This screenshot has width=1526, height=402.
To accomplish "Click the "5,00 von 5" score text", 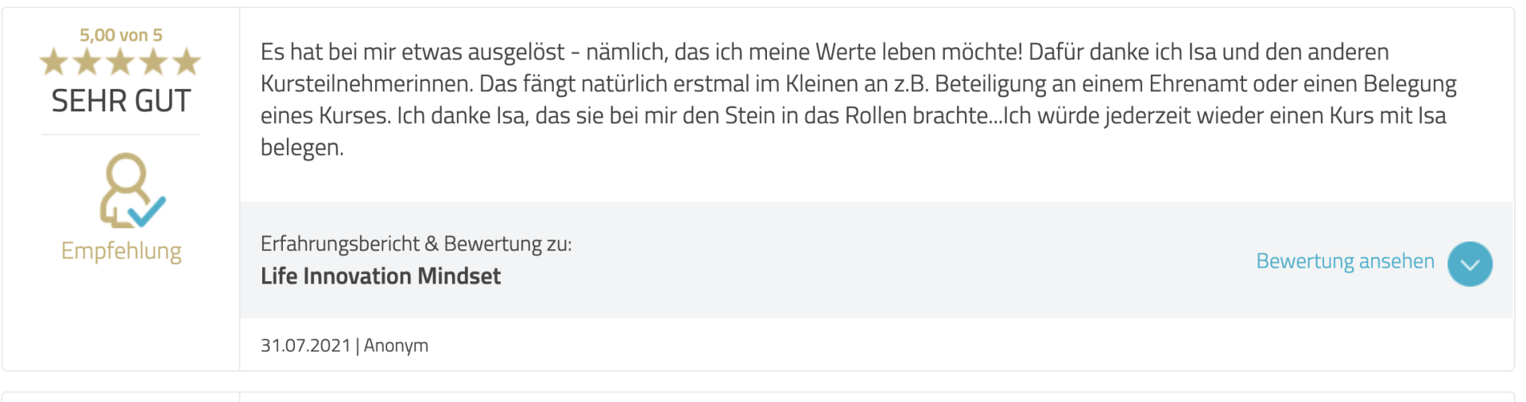I will tap(121, 35).
